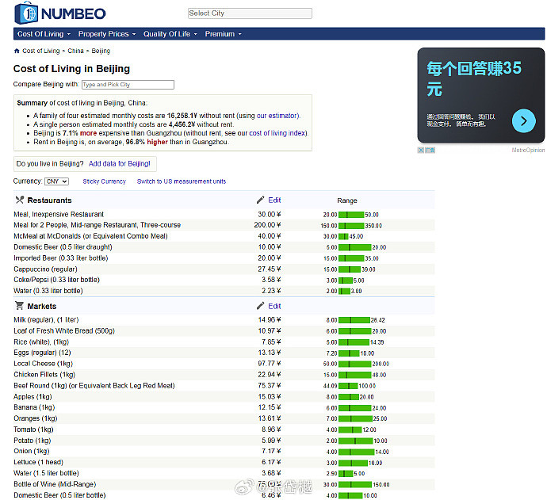Focus the Compare Beijing with city field
This screenshot has height=500, width=547.
click(x=128, y=85)
